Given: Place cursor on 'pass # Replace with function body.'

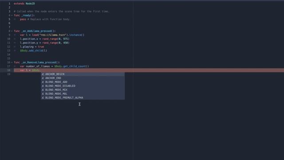Looking at the screenshot, I should click(45, 19).
